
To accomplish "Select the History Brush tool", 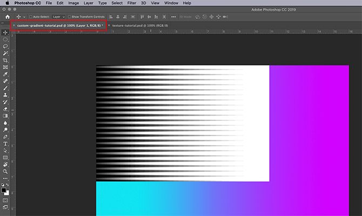I will coord(5,102).
